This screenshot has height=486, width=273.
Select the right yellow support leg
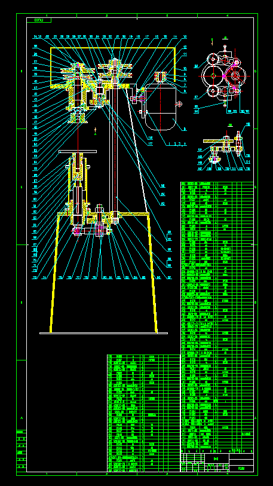point(152,273)
